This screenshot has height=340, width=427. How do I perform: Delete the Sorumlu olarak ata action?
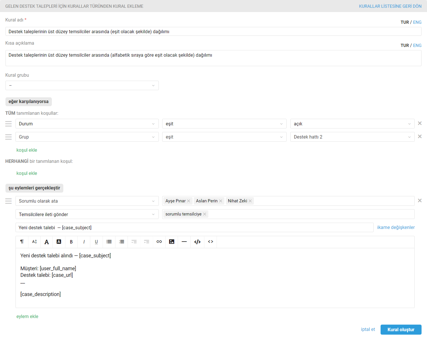[x=420, y=201]
